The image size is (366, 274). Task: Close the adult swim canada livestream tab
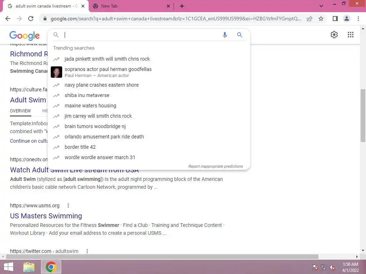83,6
